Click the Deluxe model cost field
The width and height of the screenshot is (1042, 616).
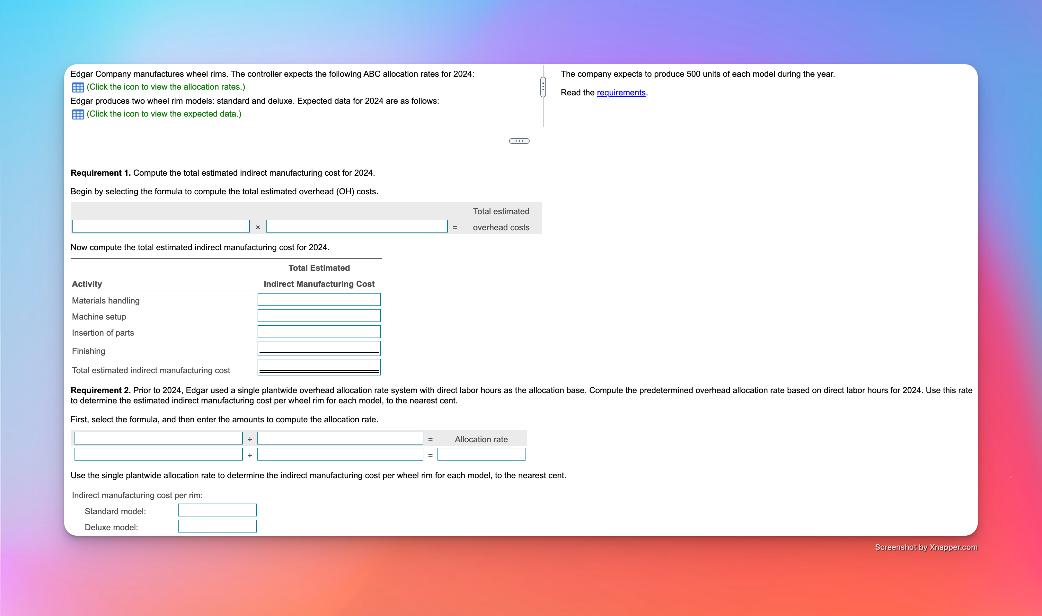217,526
